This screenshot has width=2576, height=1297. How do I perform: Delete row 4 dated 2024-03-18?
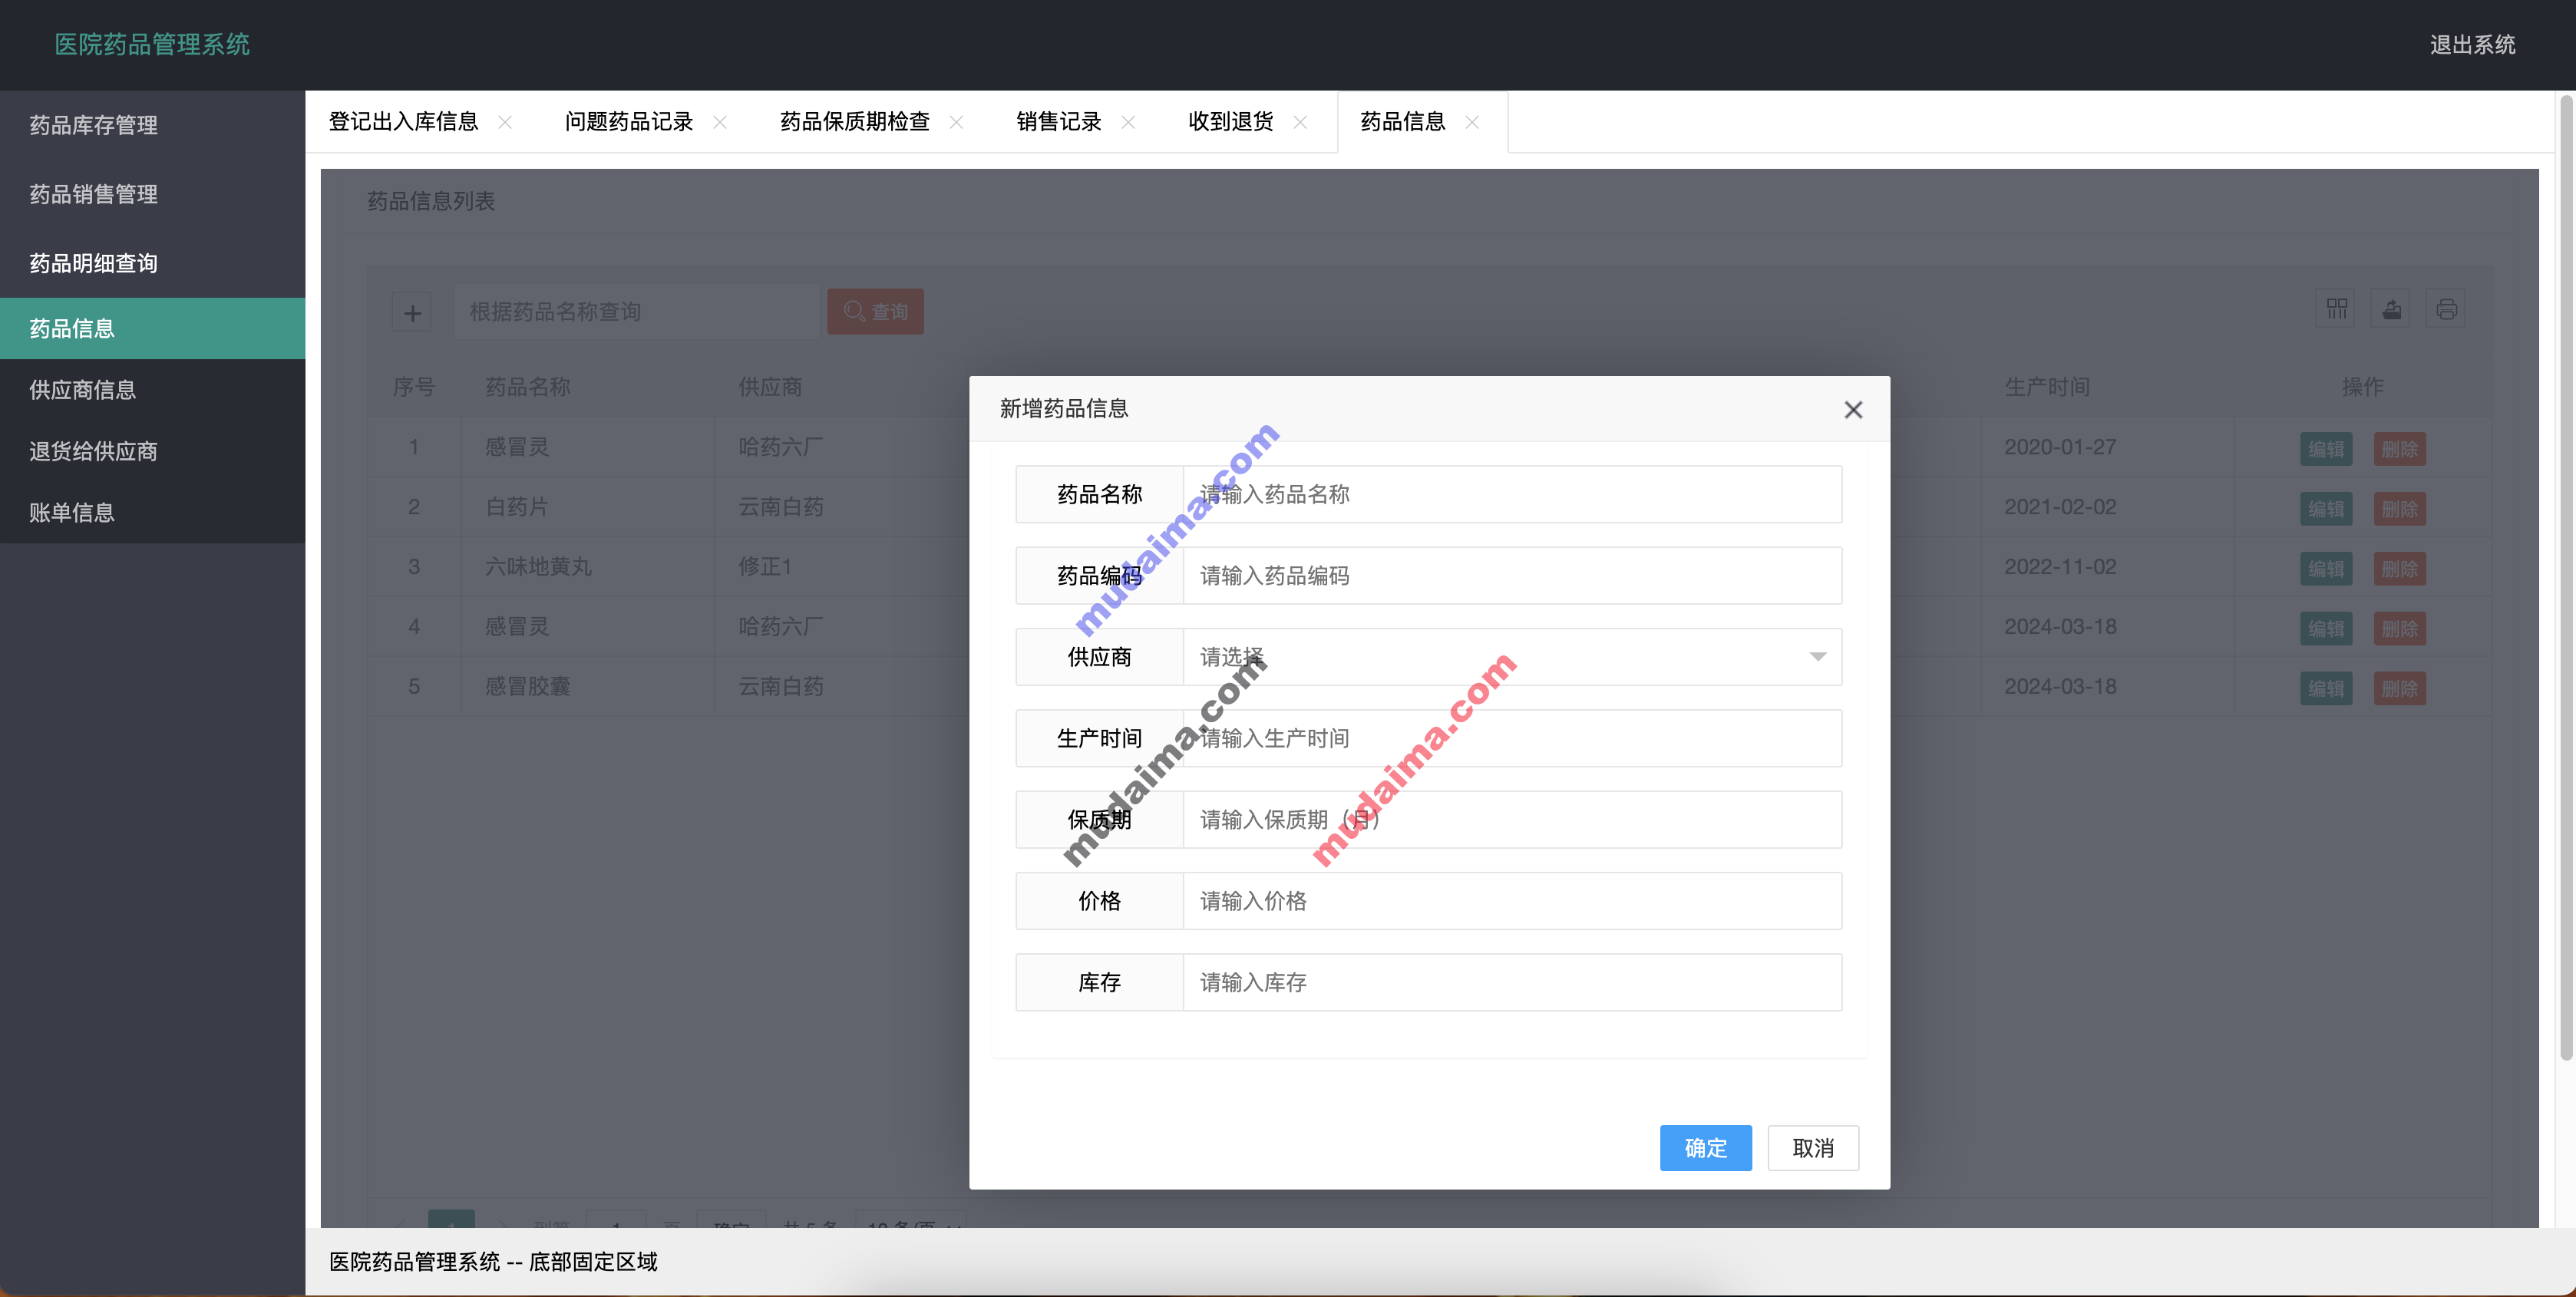pos(2399,629)
